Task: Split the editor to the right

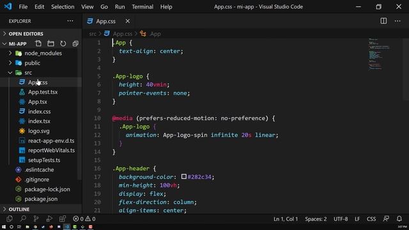Action: pos(383,21)
